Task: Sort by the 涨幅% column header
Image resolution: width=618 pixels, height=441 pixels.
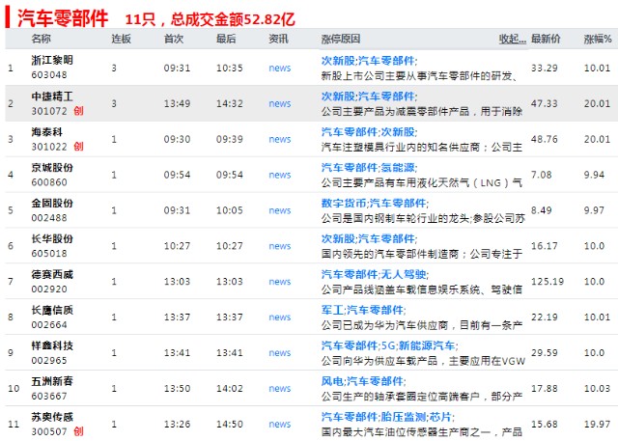Action: (x=598, y=39)
